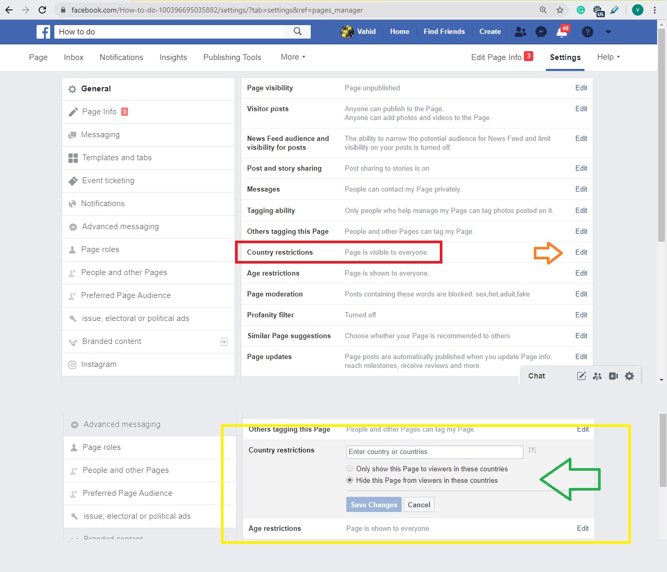Viewport: 667px width, 572px height.
Task: Go back using the browser back arrow
Action: (9, 10)
